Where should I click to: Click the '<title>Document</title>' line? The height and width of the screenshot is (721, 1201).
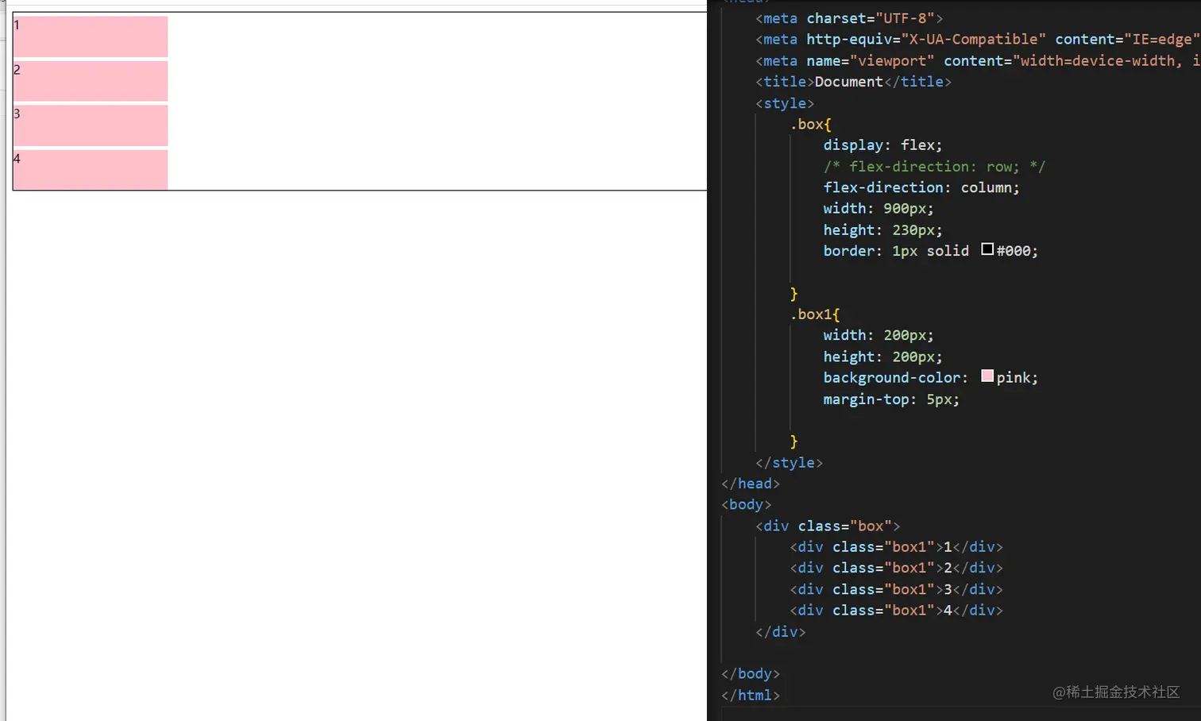tap(853, 82)
